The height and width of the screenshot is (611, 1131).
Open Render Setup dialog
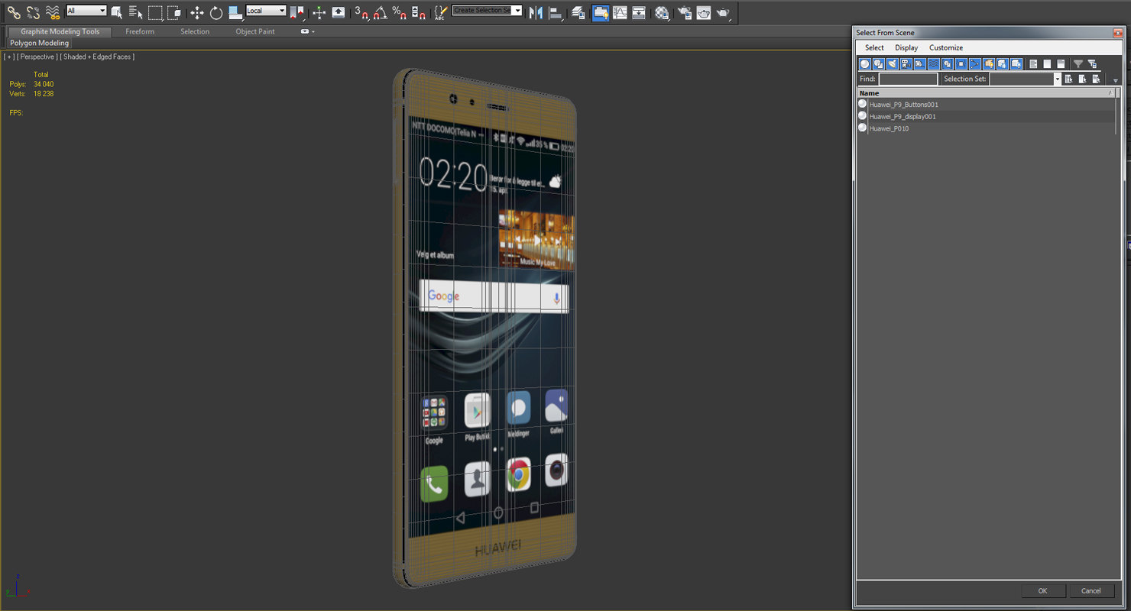coord(684,12)
